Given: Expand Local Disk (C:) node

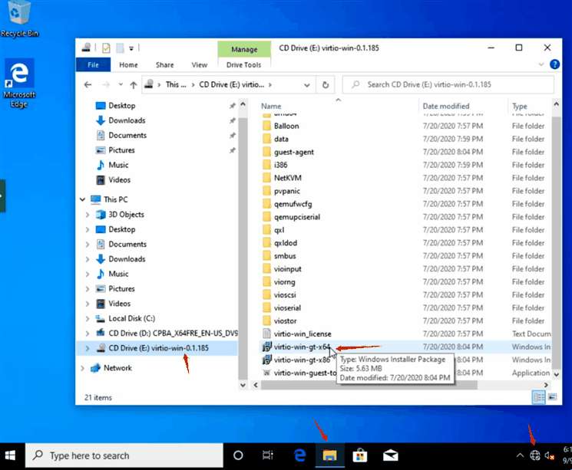Looking at the screenshot, I should 88,318.
